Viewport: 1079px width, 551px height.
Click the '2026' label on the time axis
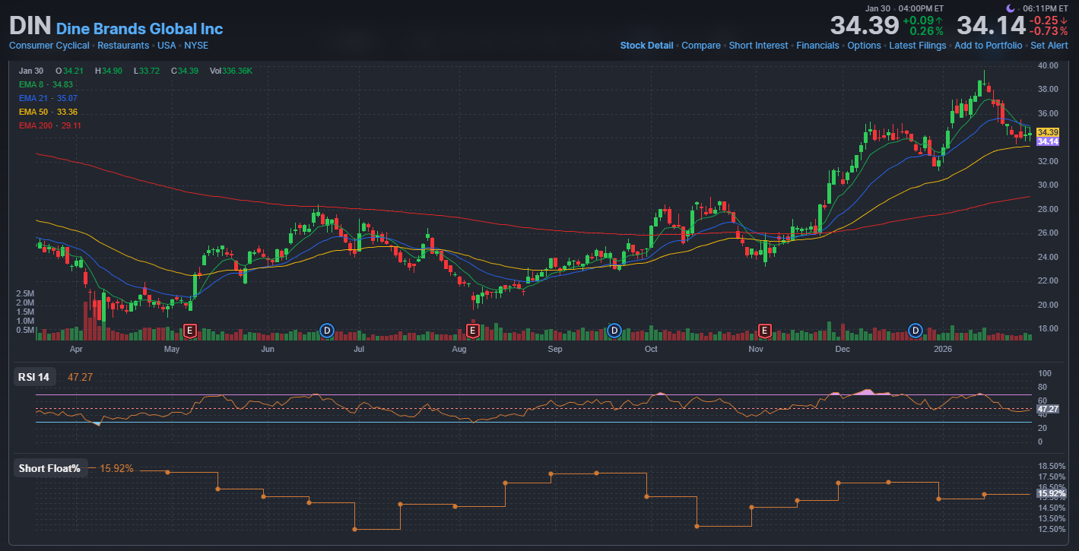[943, 350]
